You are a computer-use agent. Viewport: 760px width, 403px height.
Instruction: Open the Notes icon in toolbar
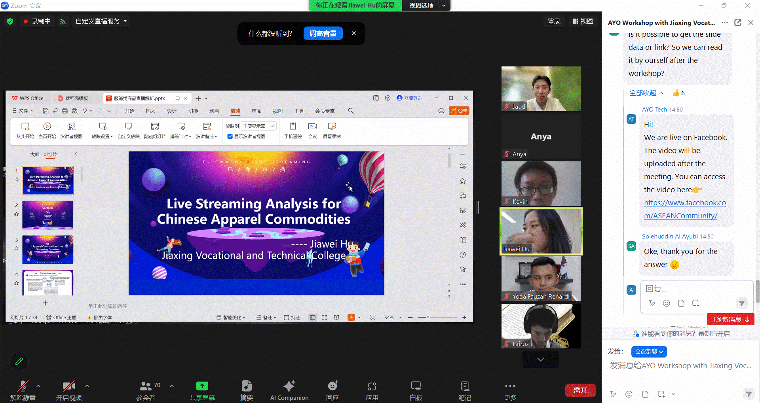pyautogui.click(x=465, y=386)
